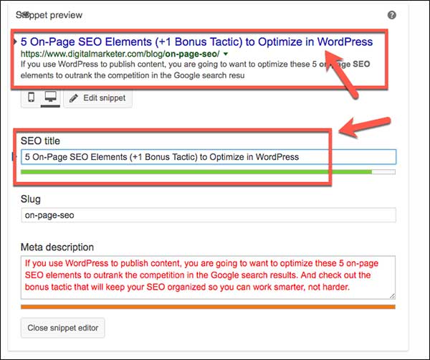
Task: Click inside the Meta description textarea
Action: 208,278
